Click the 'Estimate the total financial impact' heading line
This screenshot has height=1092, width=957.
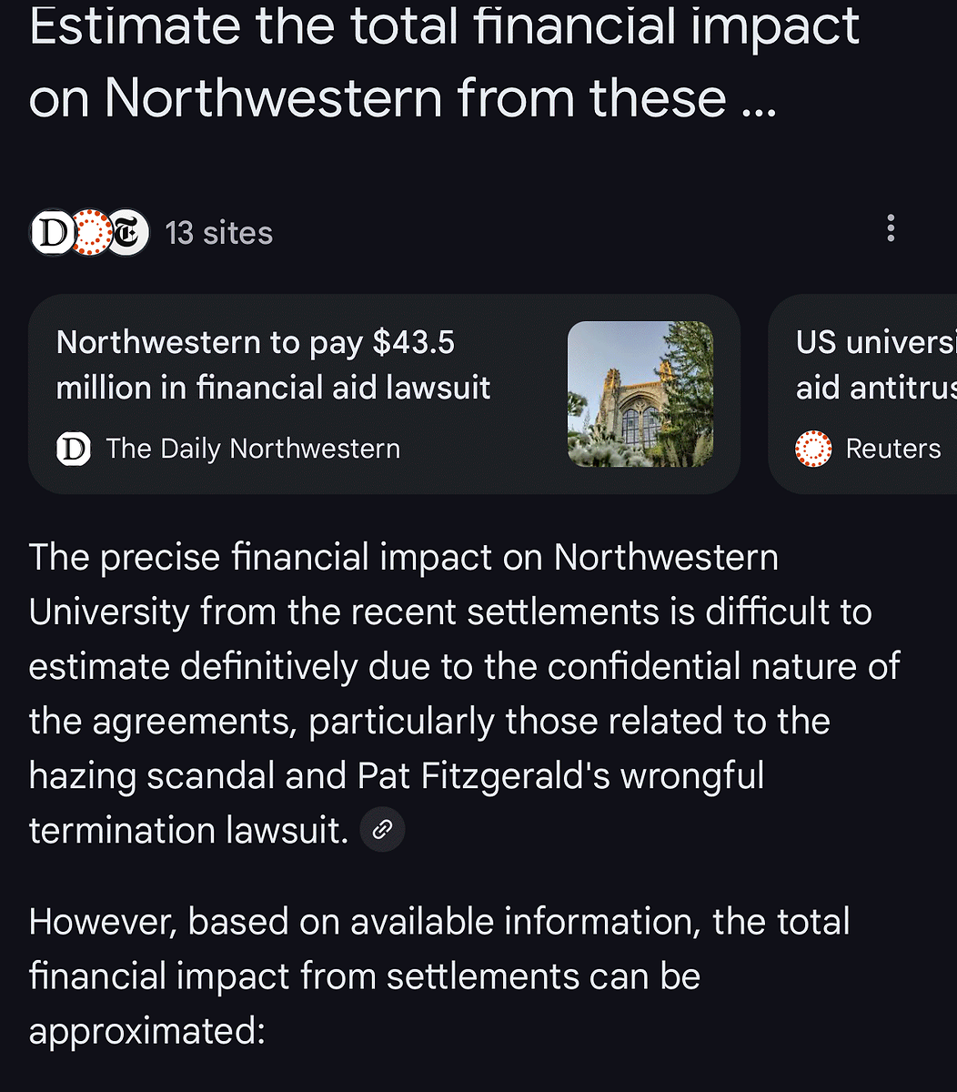click(444, 25)
